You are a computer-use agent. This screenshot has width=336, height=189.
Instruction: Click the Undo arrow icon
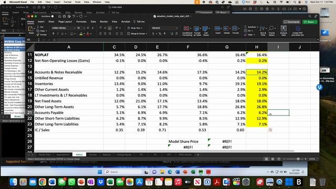point(73,16)
